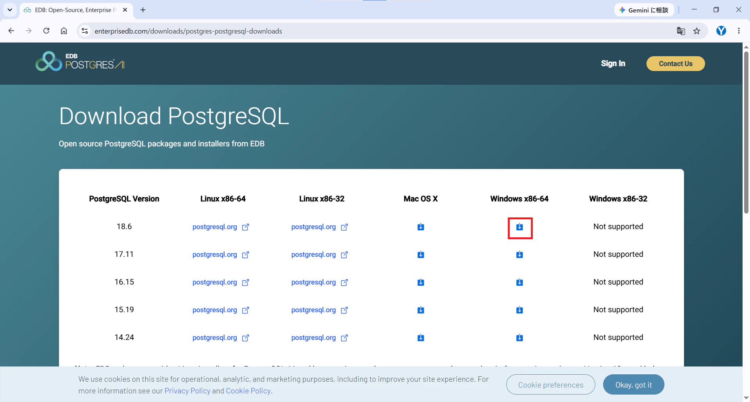
Task: Click the 14.24 version cell
Action: coord(124,337)
